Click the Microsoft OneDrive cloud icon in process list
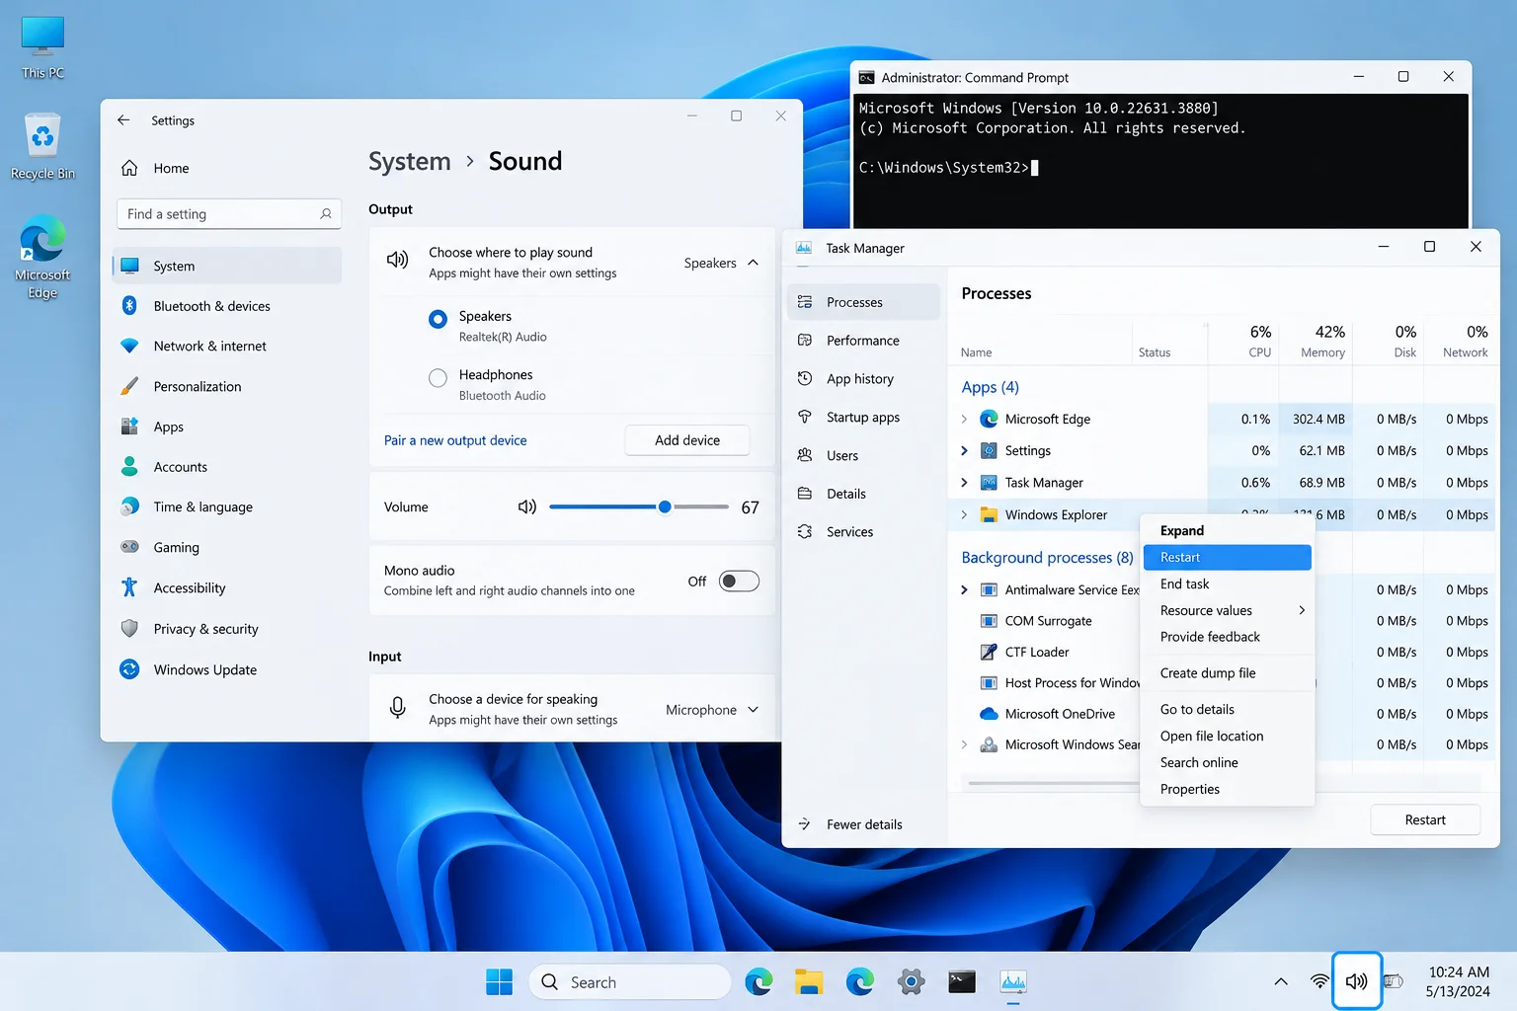Viewport: 1517px width, 1011px height. (989, 714)
